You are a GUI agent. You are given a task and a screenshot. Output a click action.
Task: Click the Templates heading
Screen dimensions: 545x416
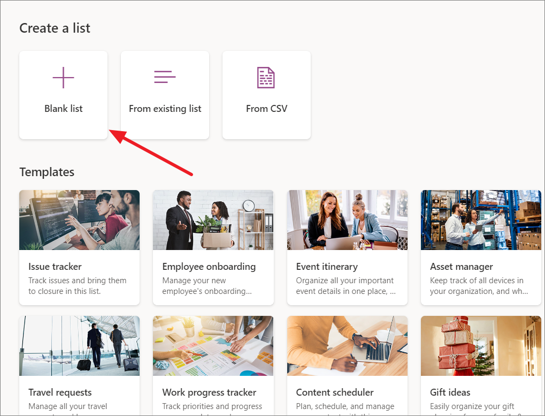(47, 172)
